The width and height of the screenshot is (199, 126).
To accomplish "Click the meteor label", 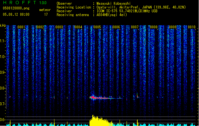I will coord(45,10).
